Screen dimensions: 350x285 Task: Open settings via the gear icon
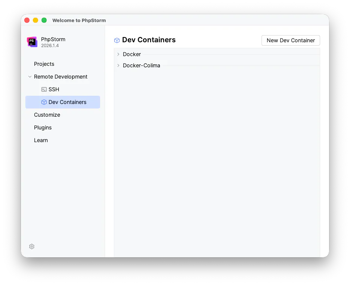(x=32, y=246)
